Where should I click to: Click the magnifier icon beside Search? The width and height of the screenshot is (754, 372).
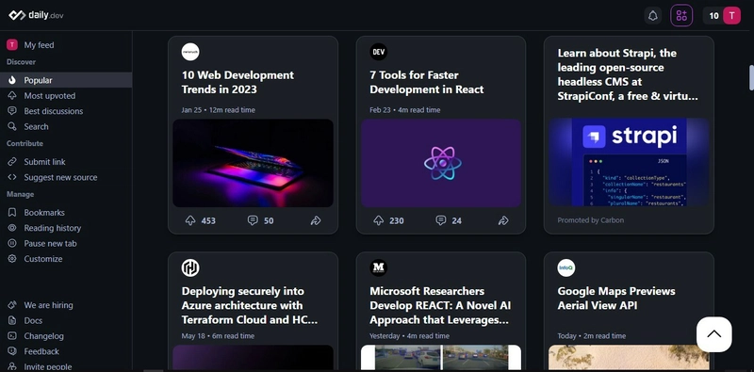(12, 126)
